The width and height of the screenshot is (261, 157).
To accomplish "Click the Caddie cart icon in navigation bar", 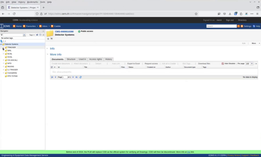I will pos(52,26).
